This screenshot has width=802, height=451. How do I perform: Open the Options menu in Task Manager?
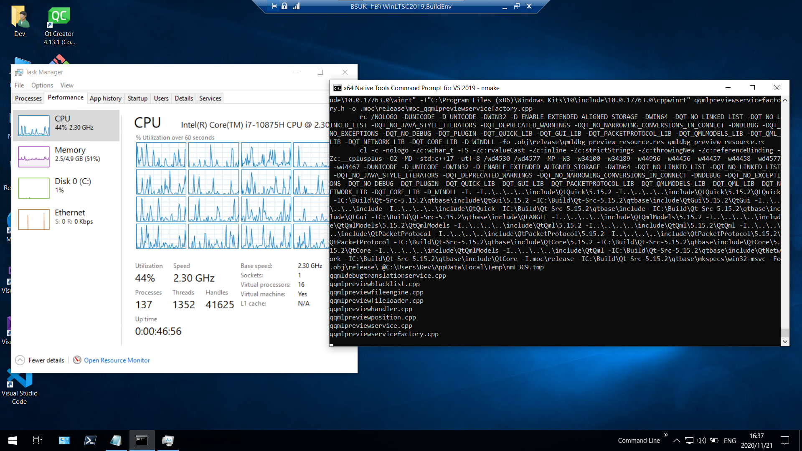coord(42,85)
